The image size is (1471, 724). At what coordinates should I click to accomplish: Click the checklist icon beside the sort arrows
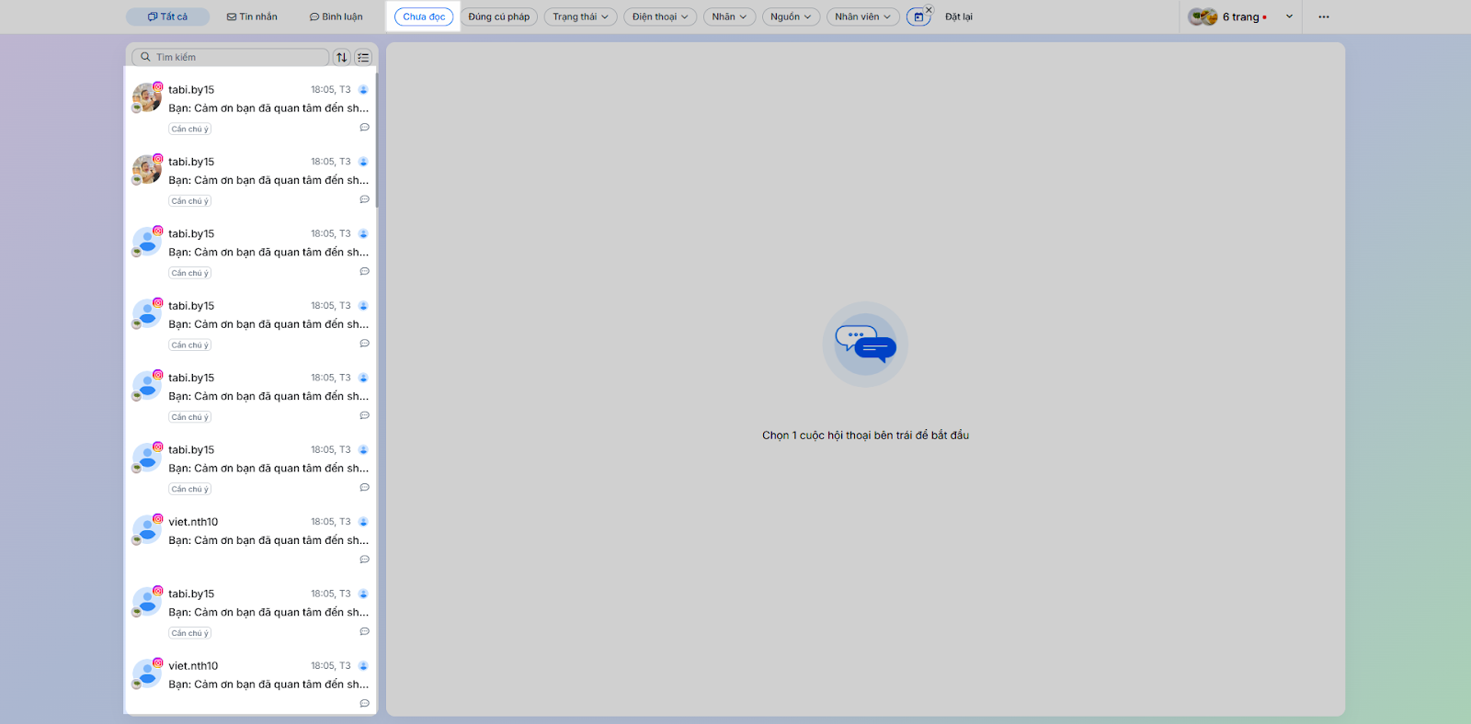point(364,57)
